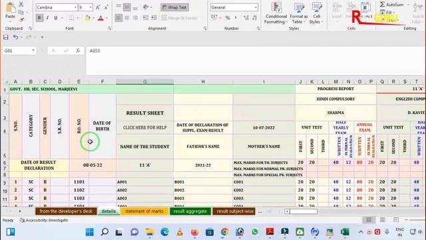
Task: Open Cell Styles gallery
Action: point(316,13)
